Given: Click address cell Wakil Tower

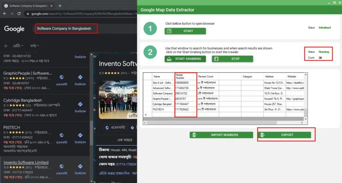Looking at the screenshot, I should tap(275, 88).
